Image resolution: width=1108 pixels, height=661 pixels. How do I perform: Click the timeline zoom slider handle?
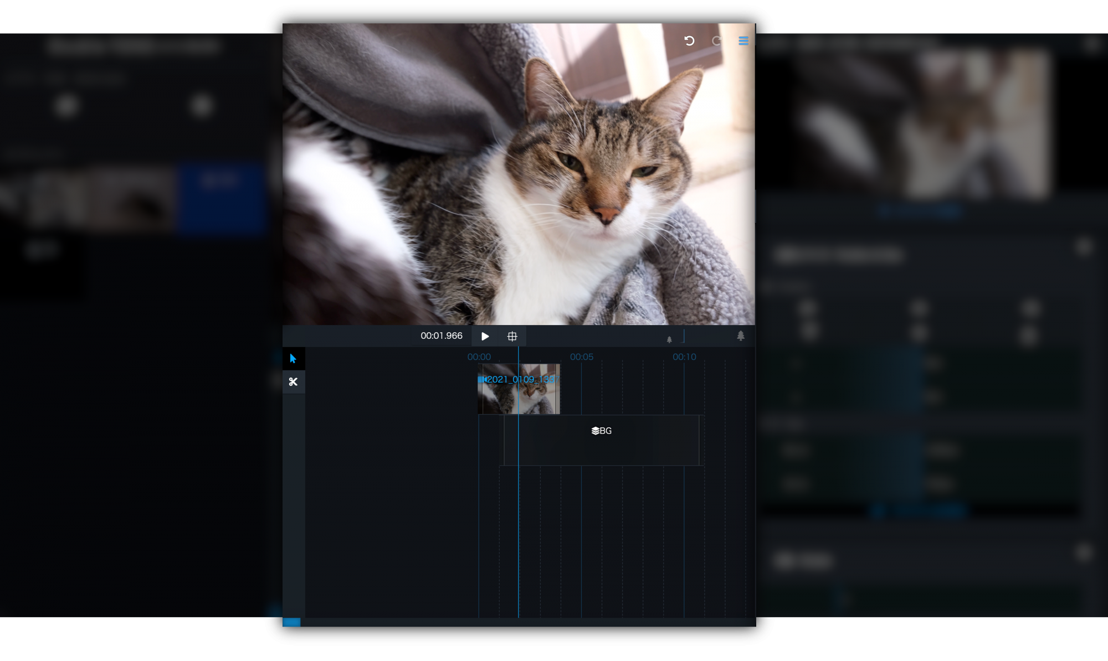pos(684,336)
